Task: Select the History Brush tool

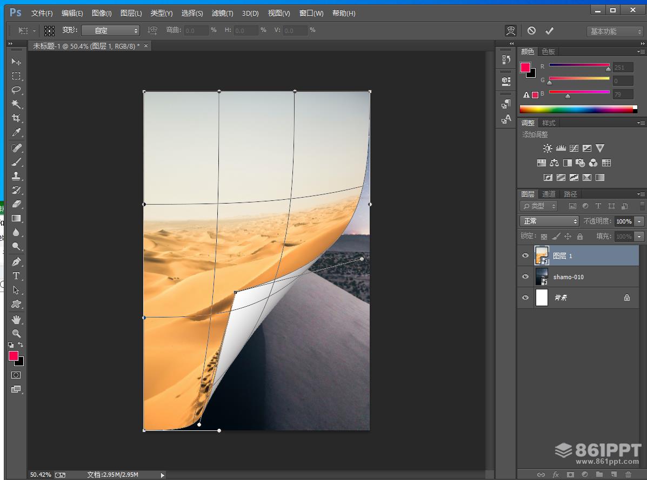Action: point(16,190)
